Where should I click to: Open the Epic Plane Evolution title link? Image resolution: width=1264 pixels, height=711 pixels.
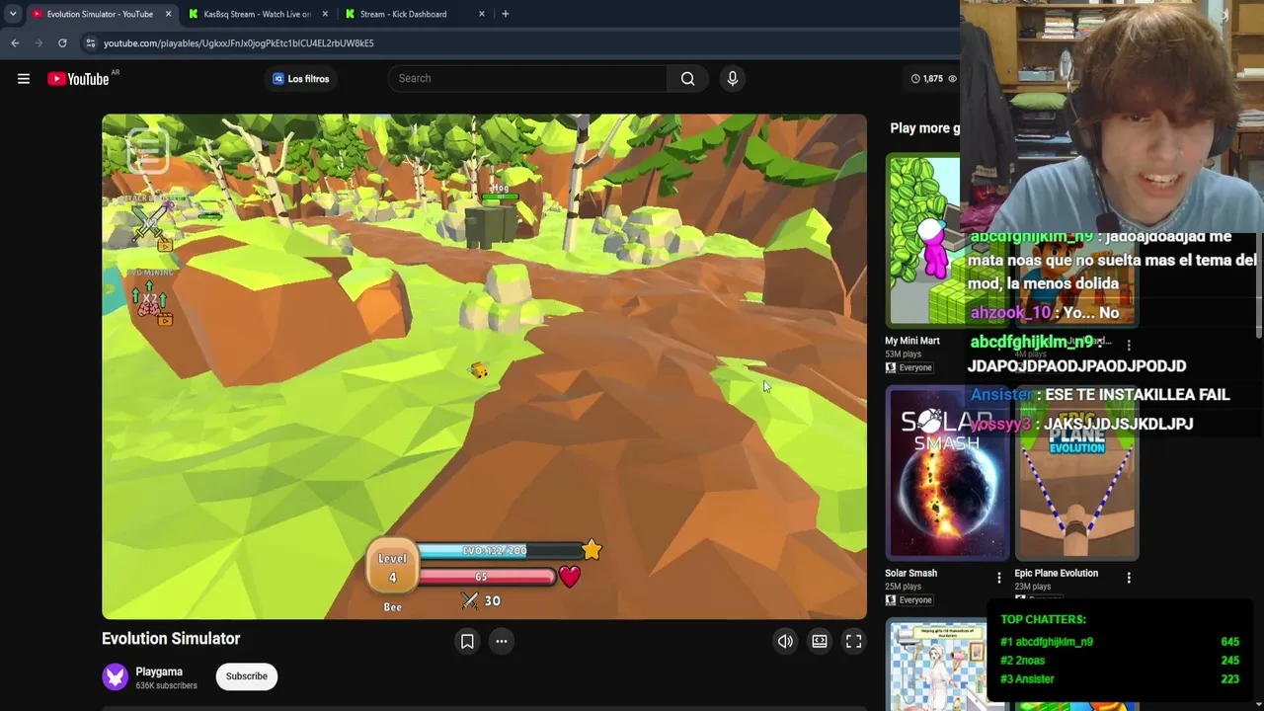[x=1057, y=573]
